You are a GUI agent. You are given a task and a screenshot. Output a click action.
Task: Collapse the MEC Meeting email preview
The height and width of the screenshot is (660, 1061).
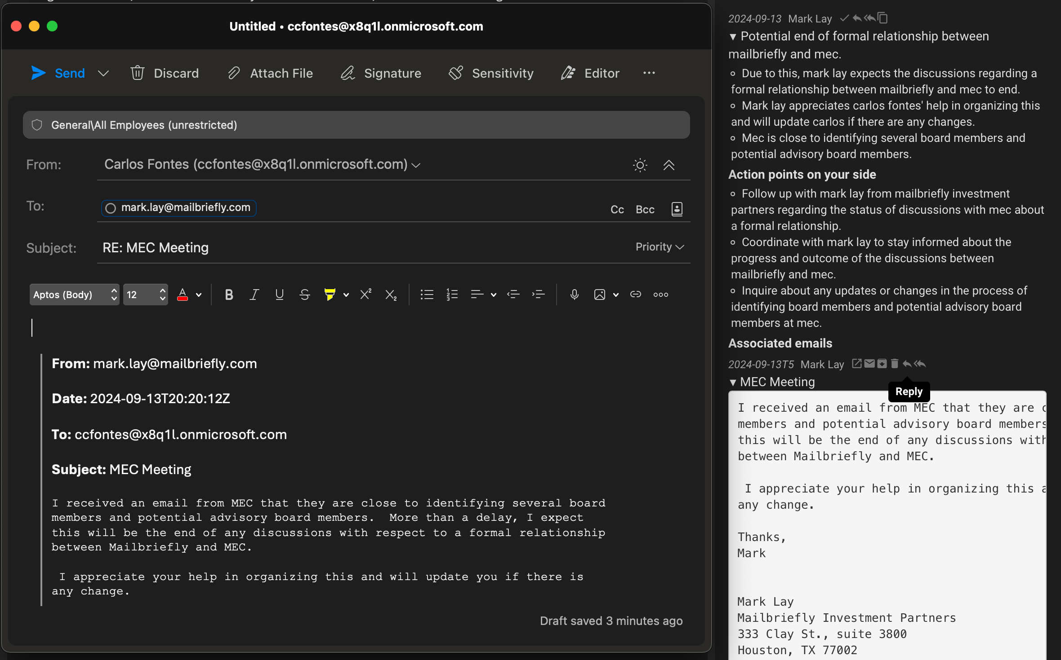pos(733,383)
